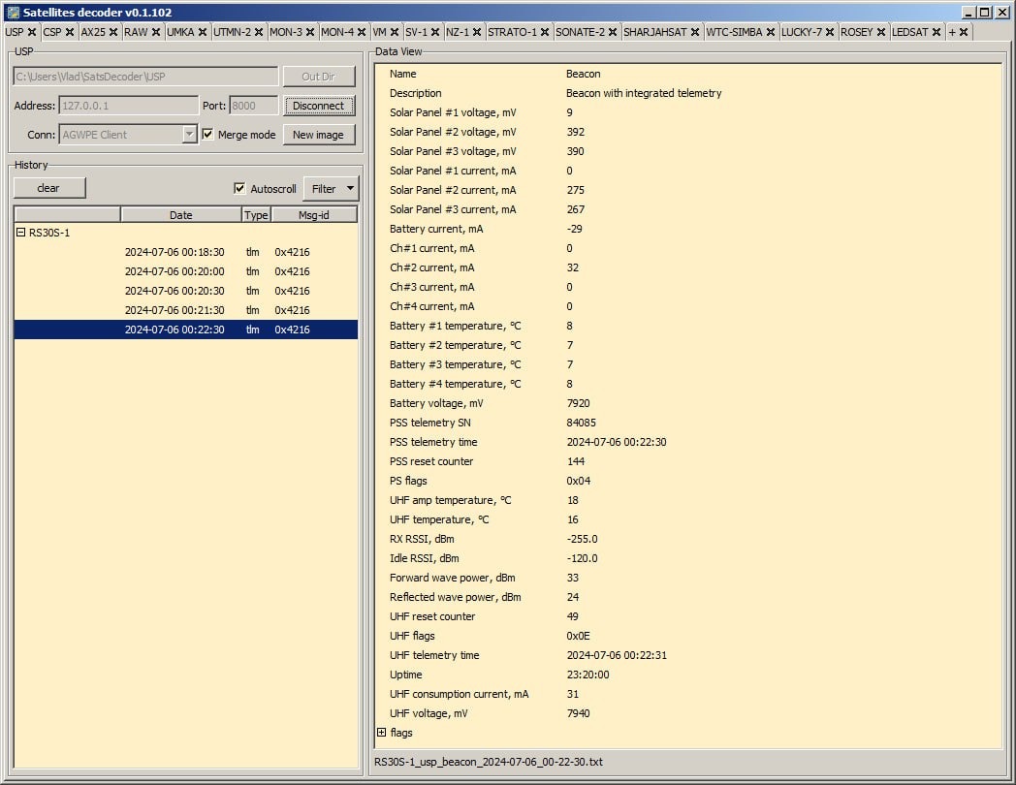Clear the history with clear button
The height and width of the screenshot is (785, 1016).
coord(48,188)
